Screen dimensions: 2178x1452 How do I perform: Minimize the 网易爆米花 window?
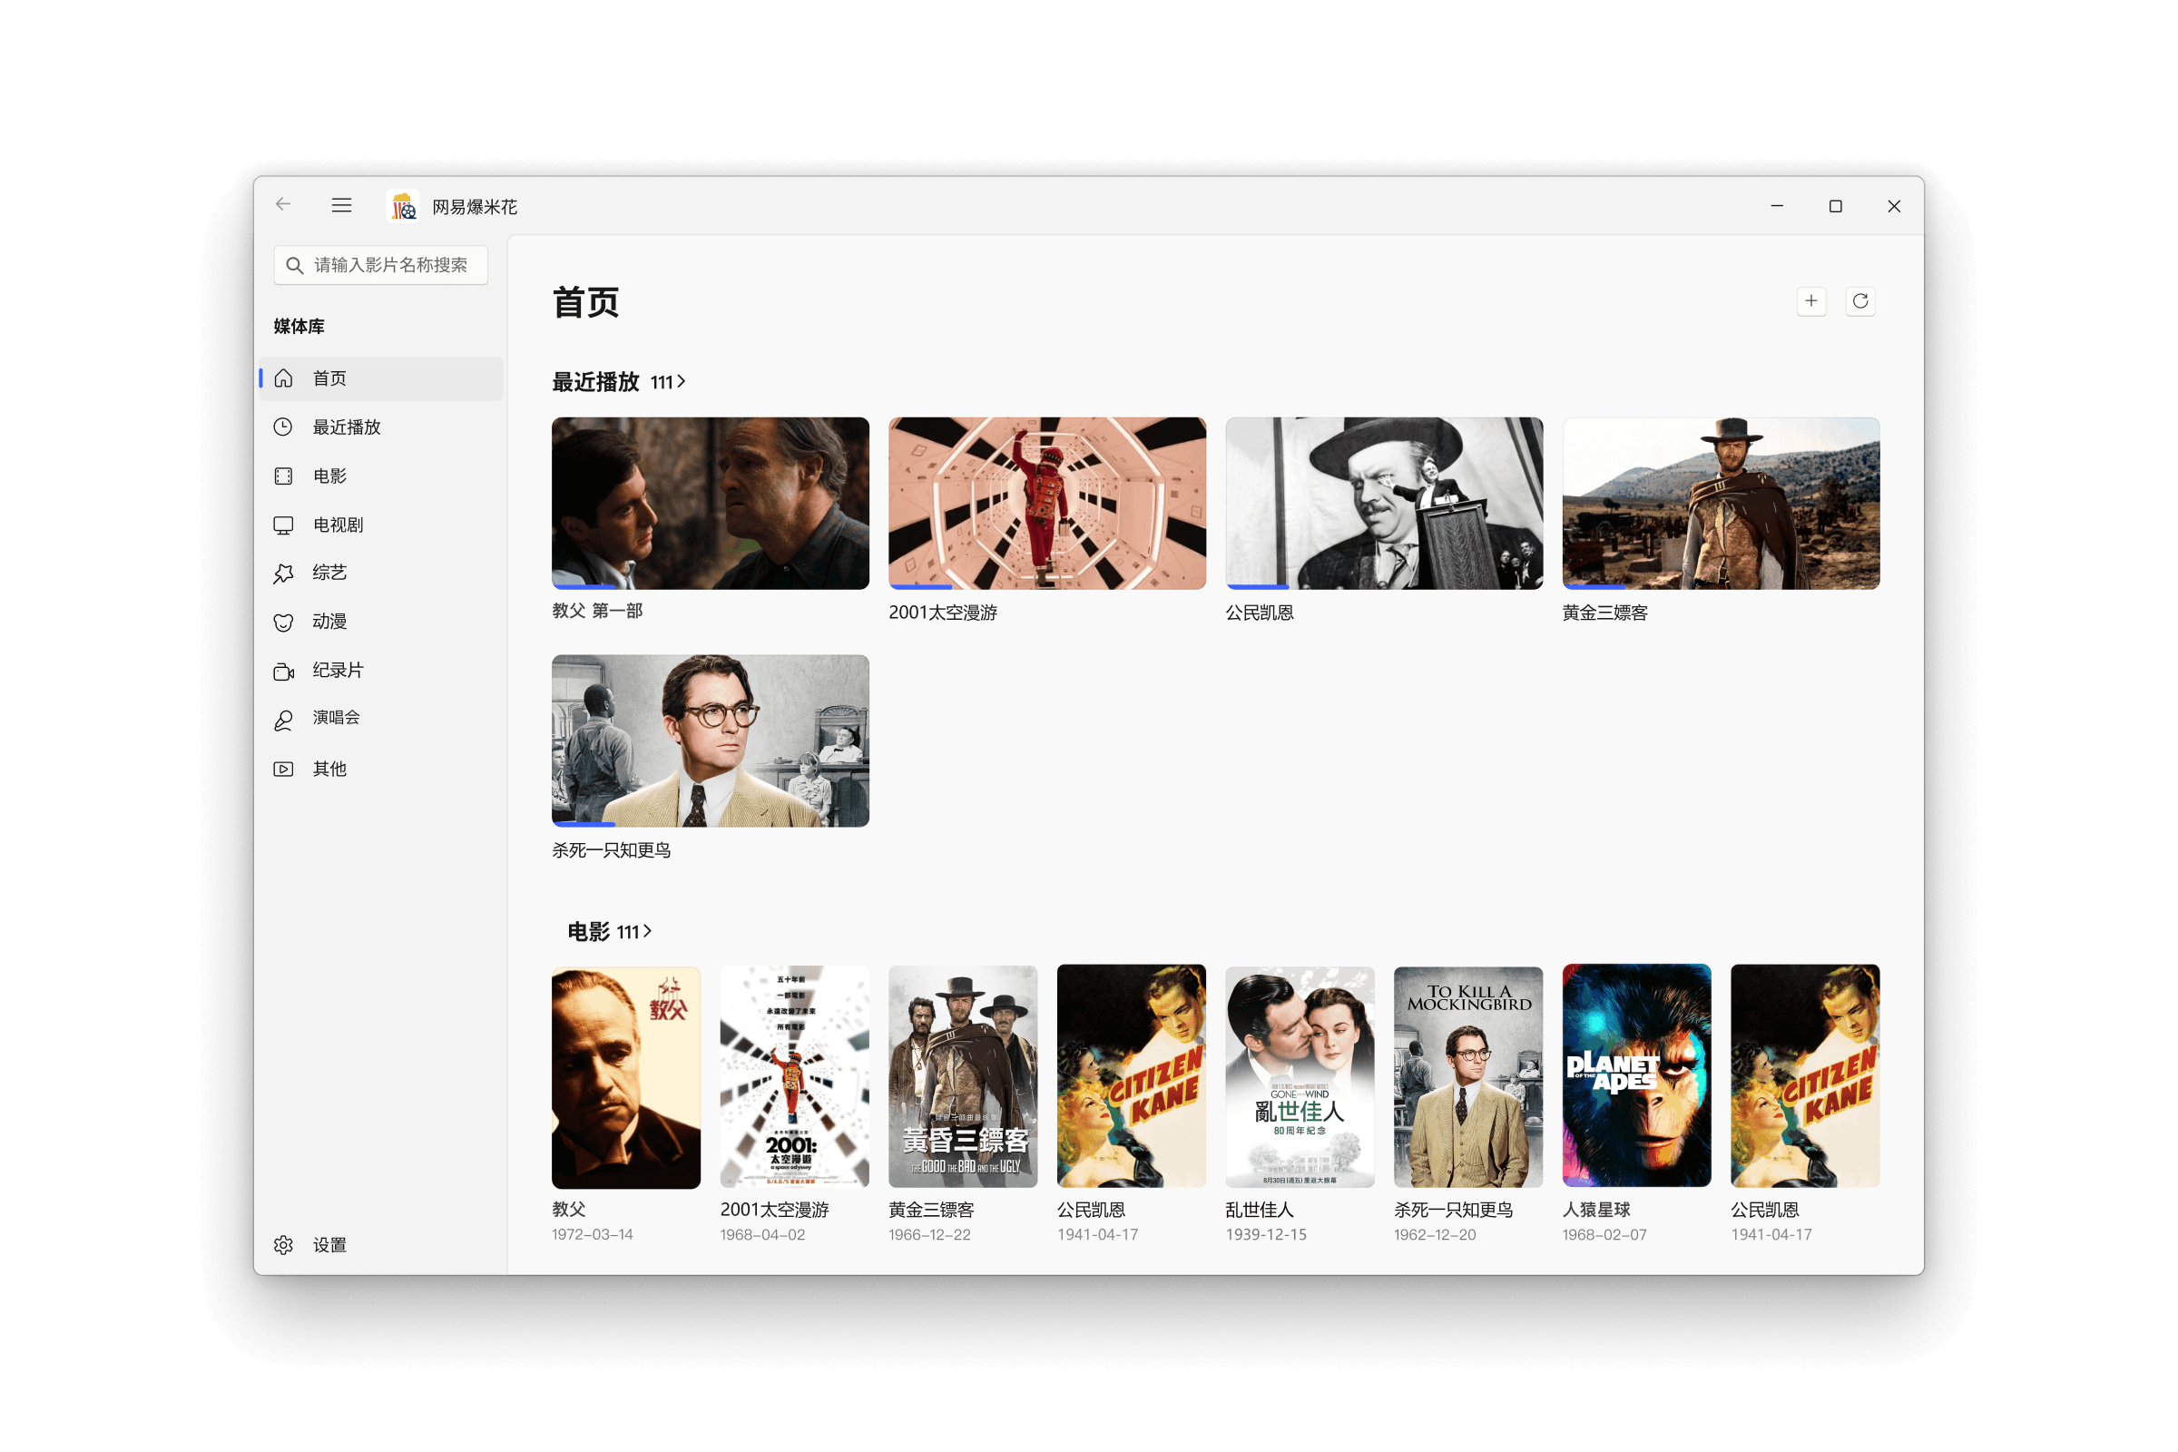coord(1777,207)
